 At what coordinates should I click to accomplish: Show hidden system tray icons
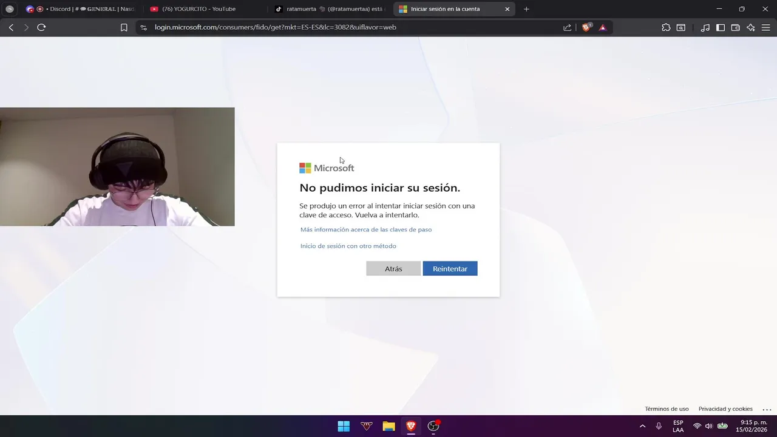(x=643, y=426)
